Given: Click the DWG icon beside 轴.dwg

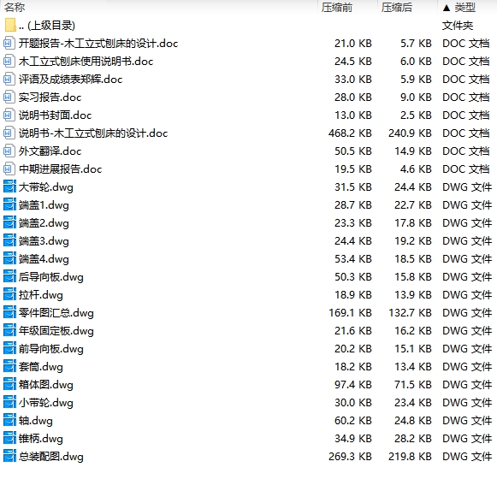Looking at the screenshot, I should coord(9,420).
